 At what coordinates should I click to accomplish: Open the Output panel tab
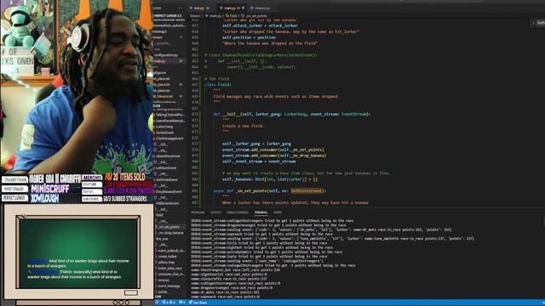pos(215,212)
